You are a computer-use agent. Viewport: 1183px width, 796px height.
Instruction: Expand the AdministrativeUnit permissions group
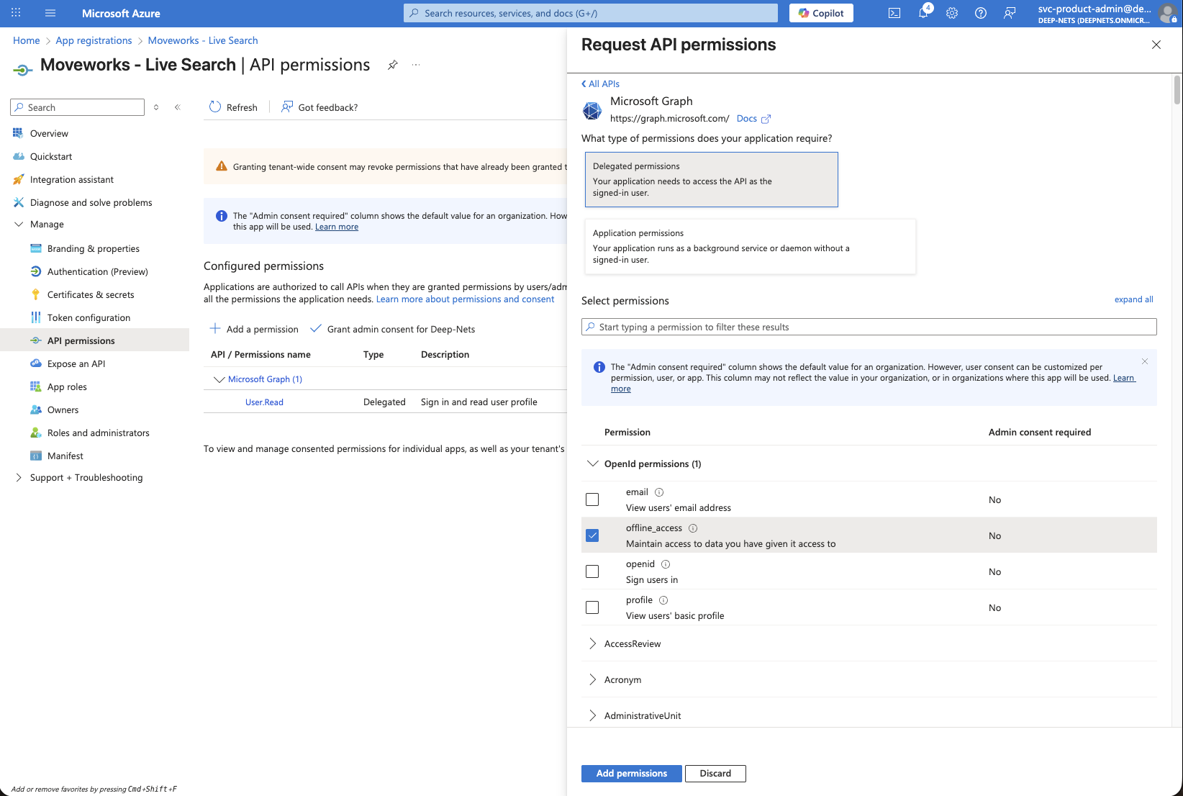593,715
